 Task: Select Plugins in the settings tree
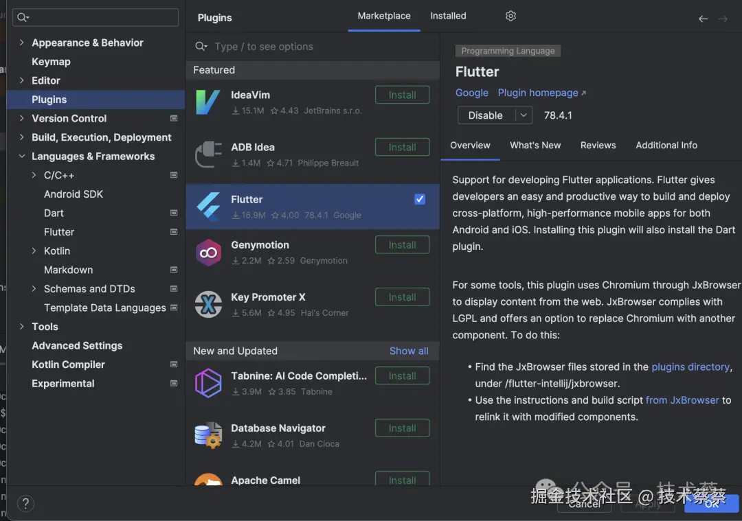click(x=95, y=100)
